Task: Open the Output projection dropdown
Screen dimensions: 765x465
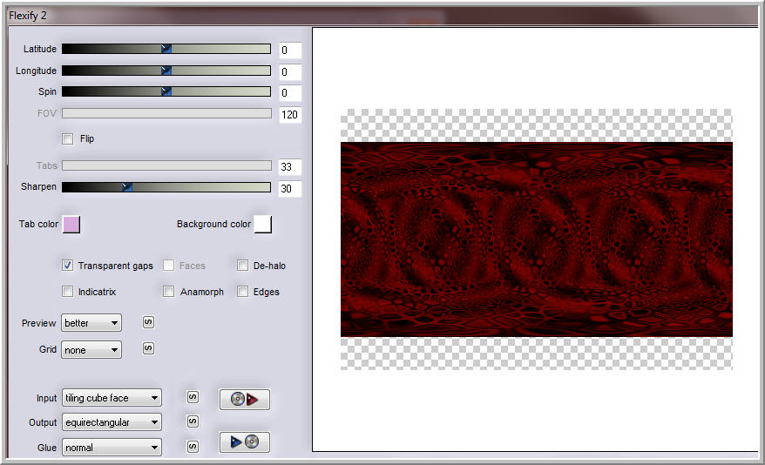Action: (x=112, y=422)
